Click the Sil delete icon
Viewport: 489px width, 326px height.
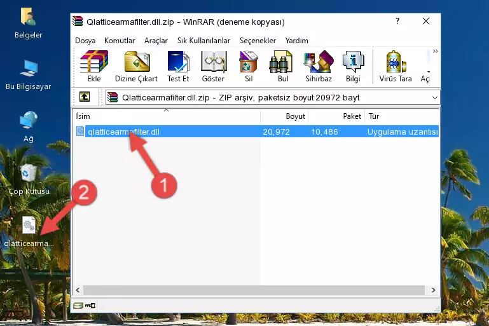click(249, 66)
